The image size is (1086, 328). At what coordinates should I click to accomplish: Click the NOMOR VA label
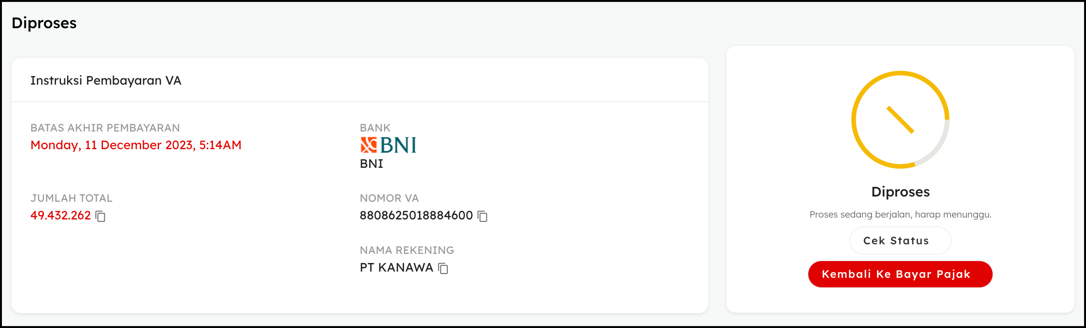(x=389, y=198)
